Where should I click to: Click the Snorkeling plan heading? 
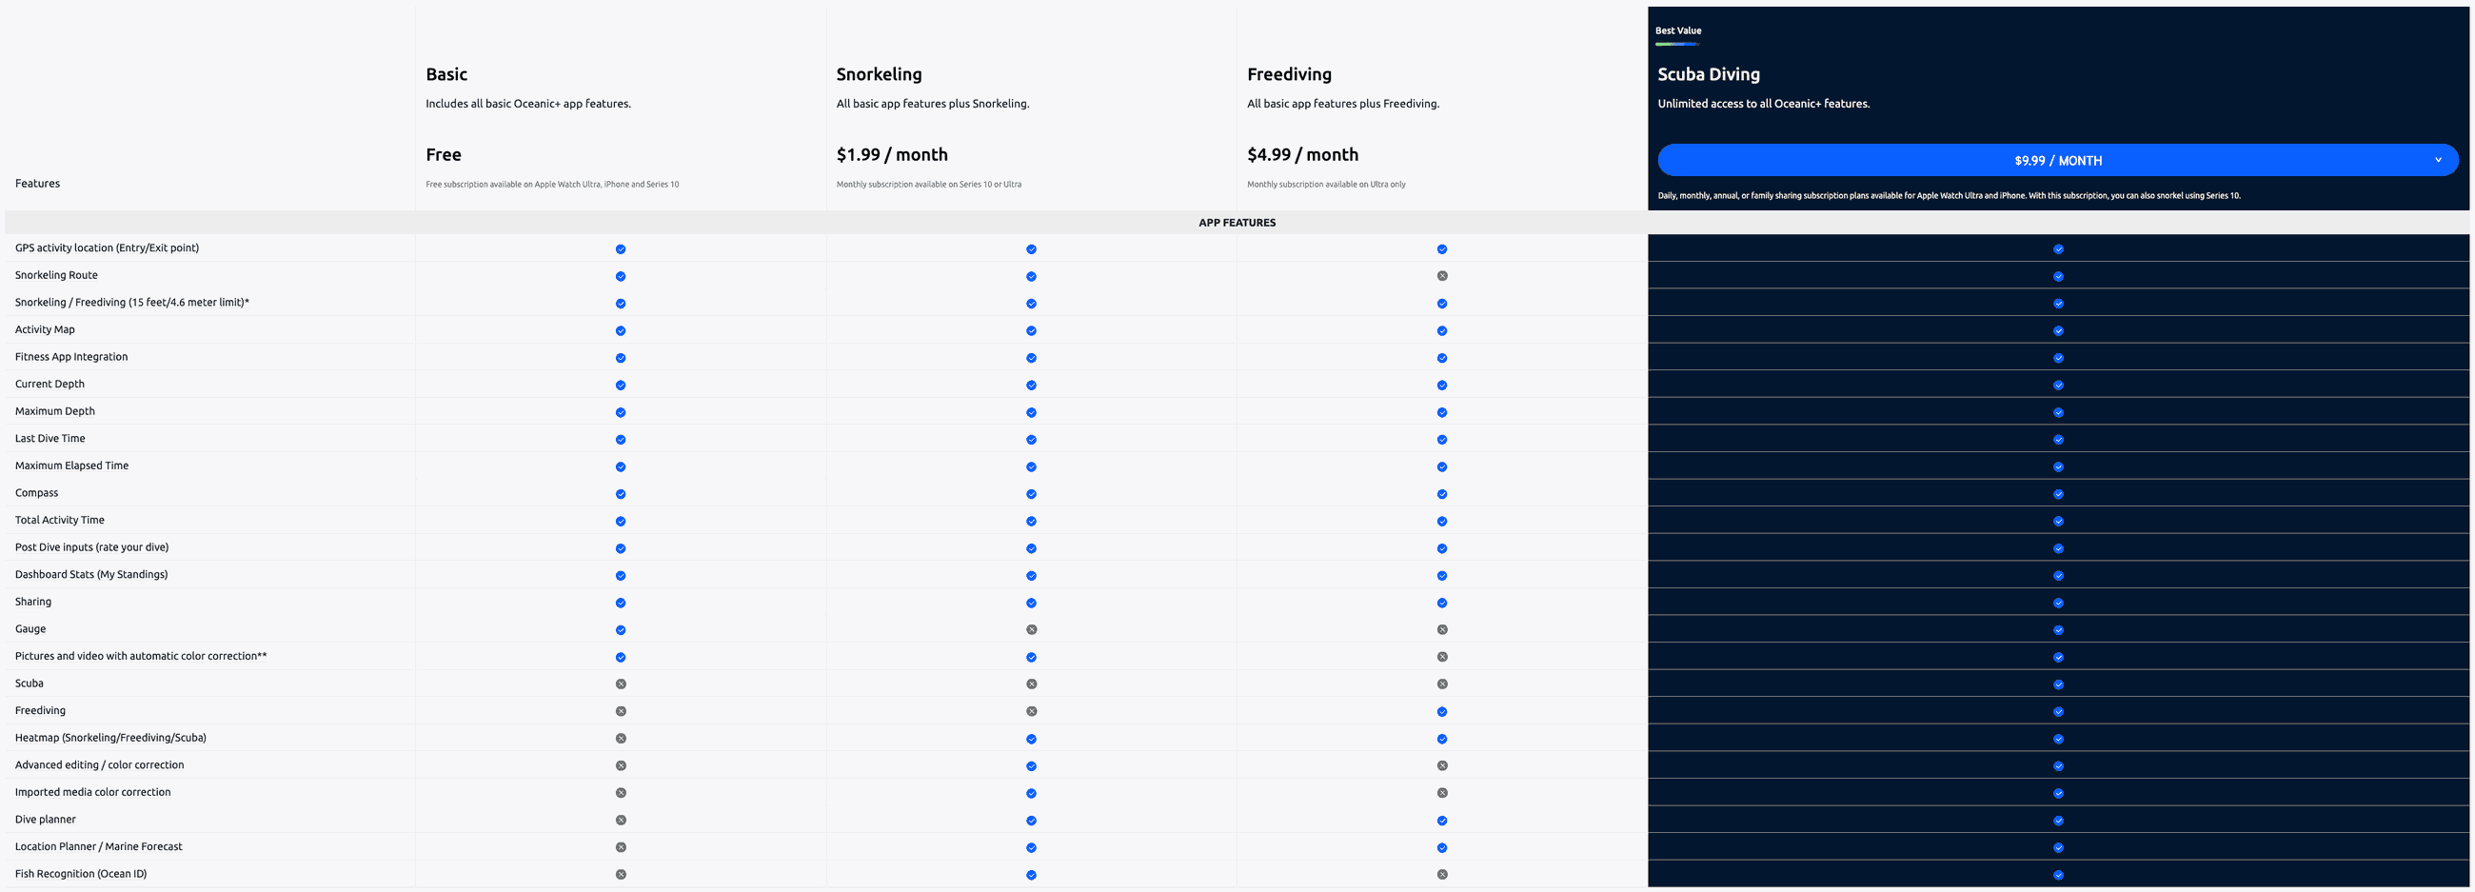coord(880,74)
